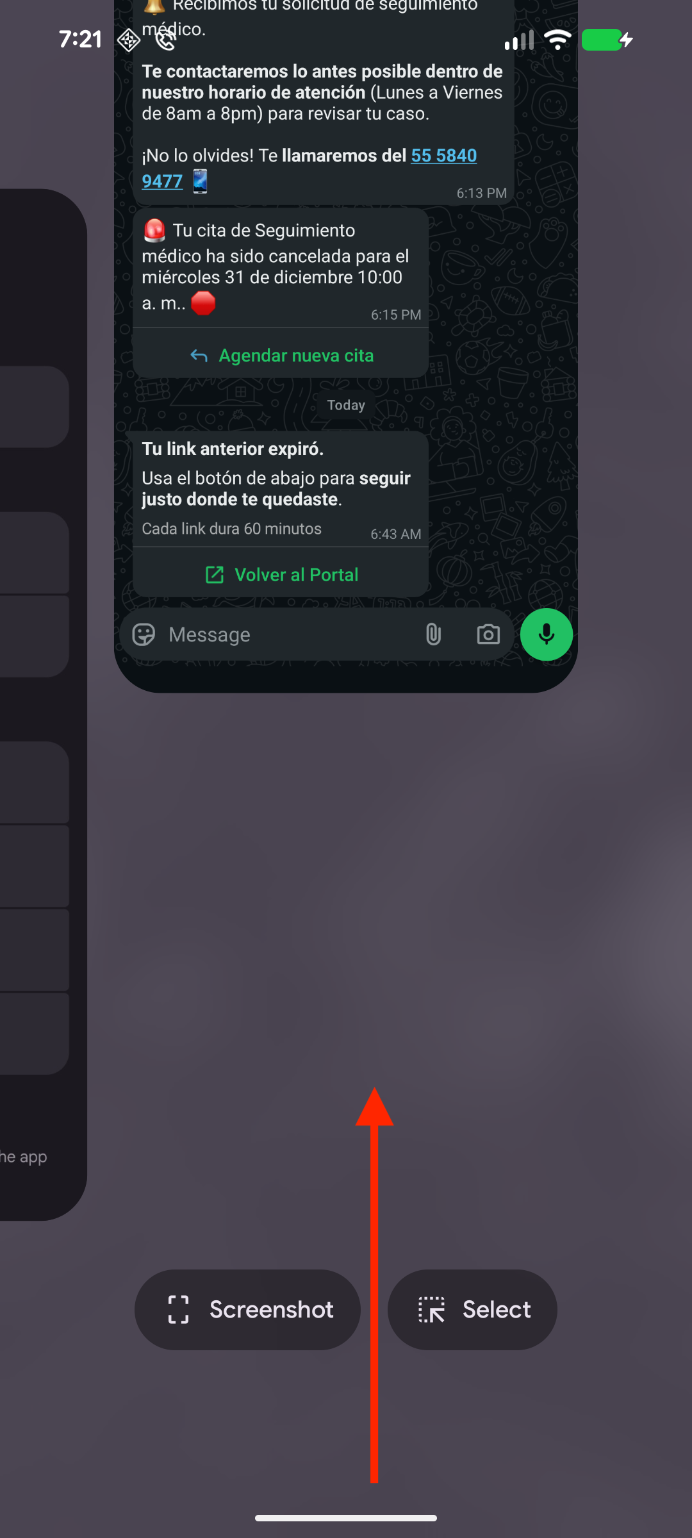The height and width of the screenshot is (1538, 692).
Task: Click the Screenshot button
Action: [x=247, y=1310]
